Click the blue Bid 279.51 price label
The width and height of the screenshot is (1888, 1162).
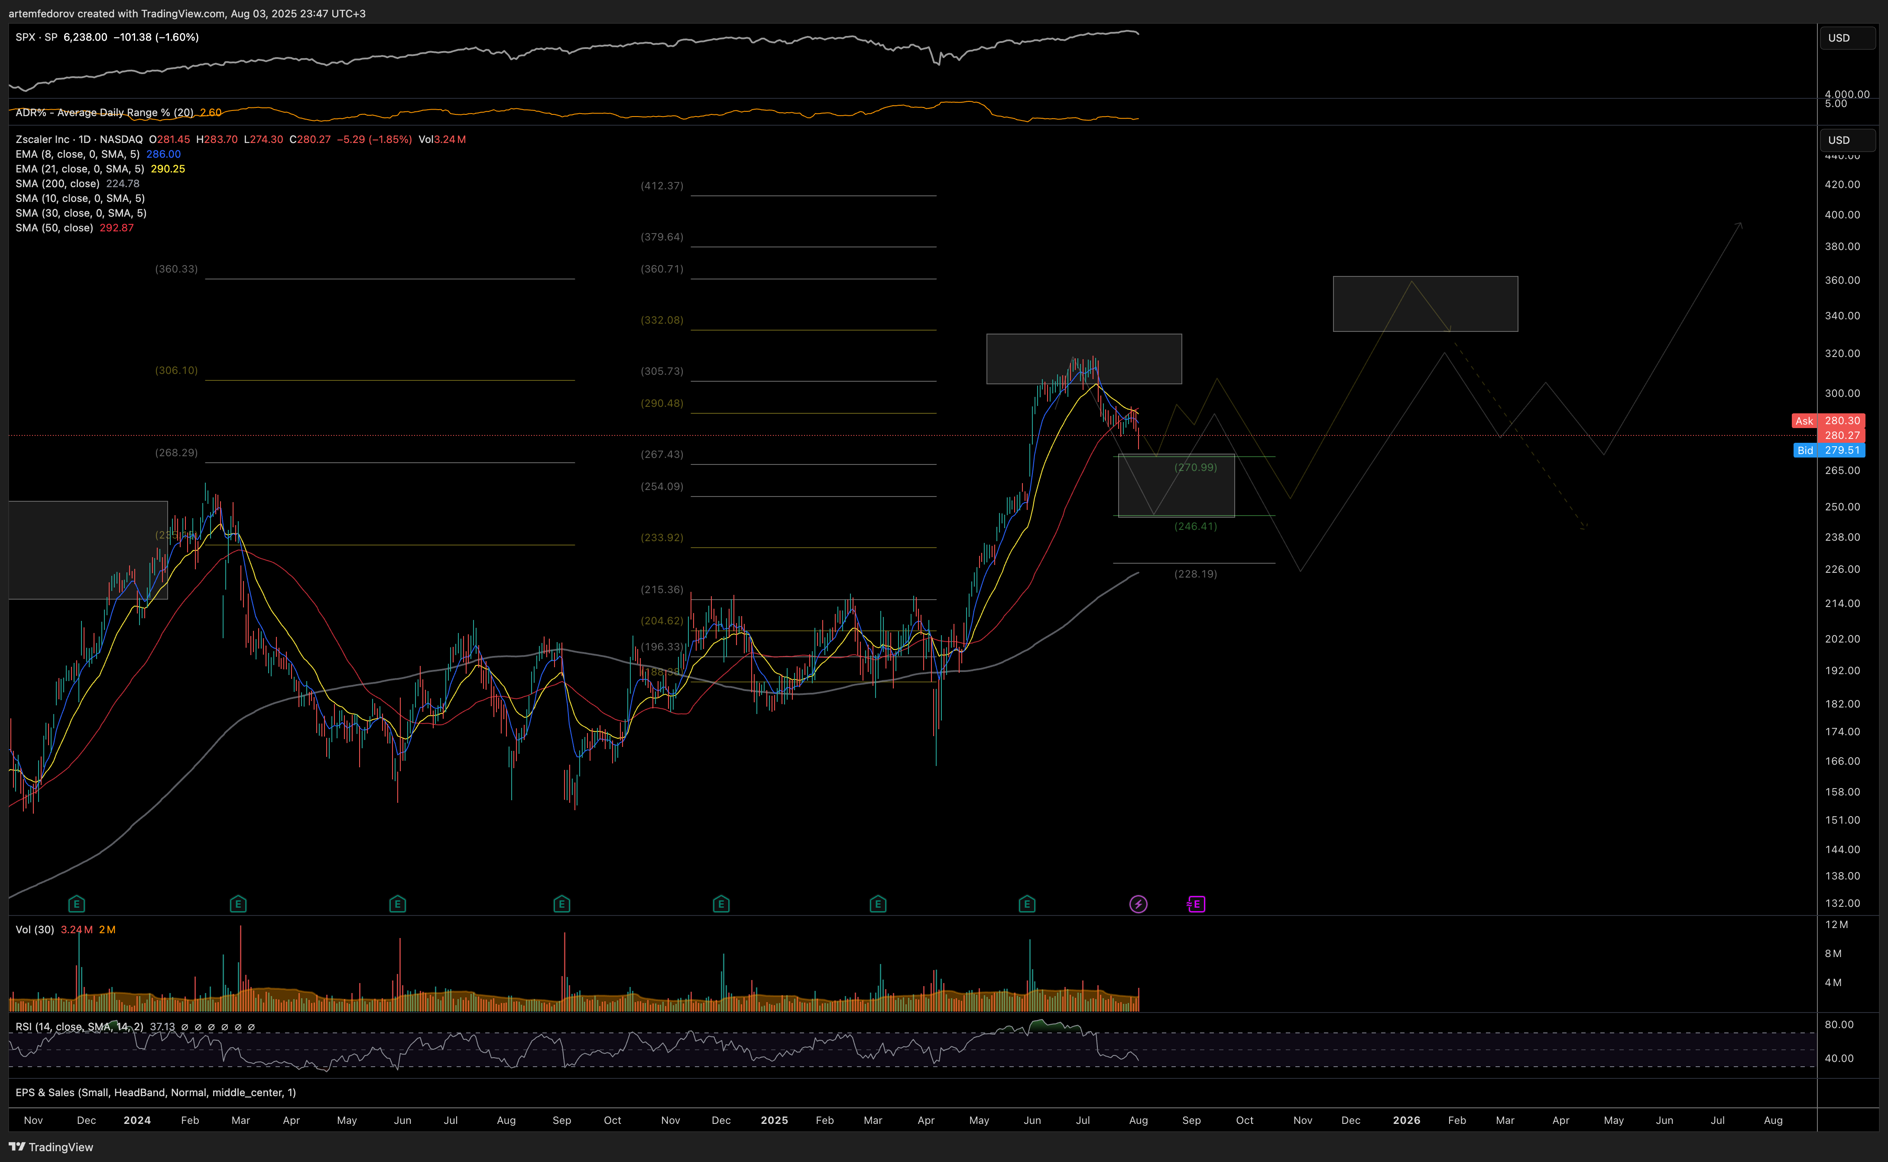(x=1828, y=450)
